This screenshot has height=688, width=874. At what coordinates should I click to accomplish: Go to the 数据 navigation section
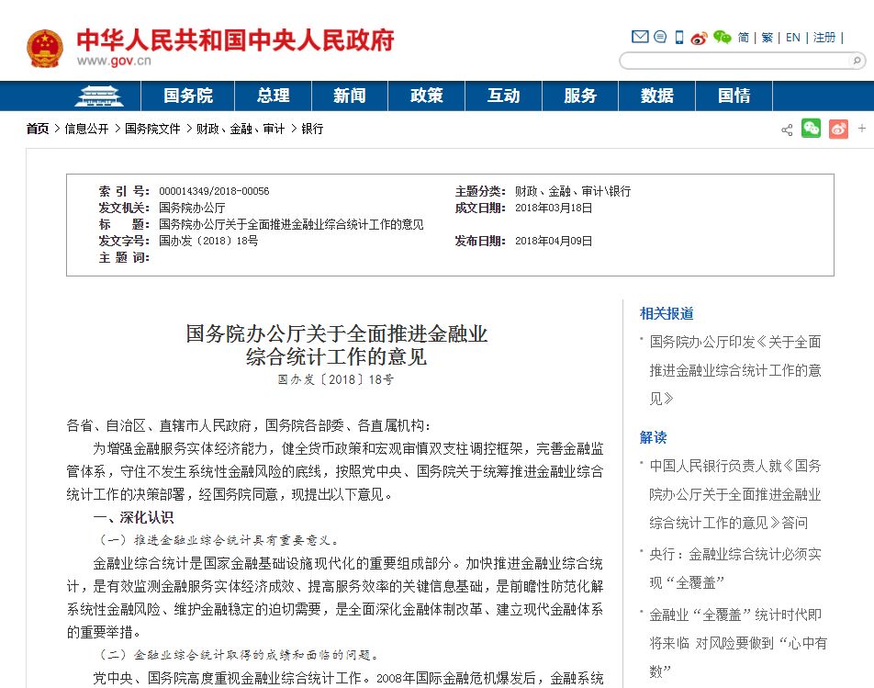point(657,96)
